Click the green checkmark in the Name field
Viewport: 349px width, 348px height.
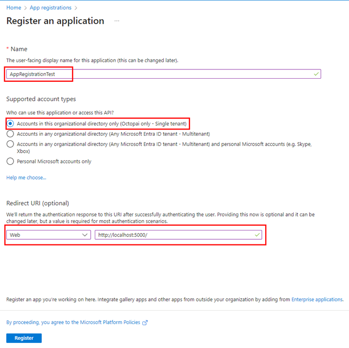click(316, 74)
